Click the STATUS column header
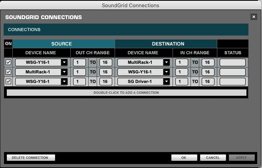 pos(232,53)
